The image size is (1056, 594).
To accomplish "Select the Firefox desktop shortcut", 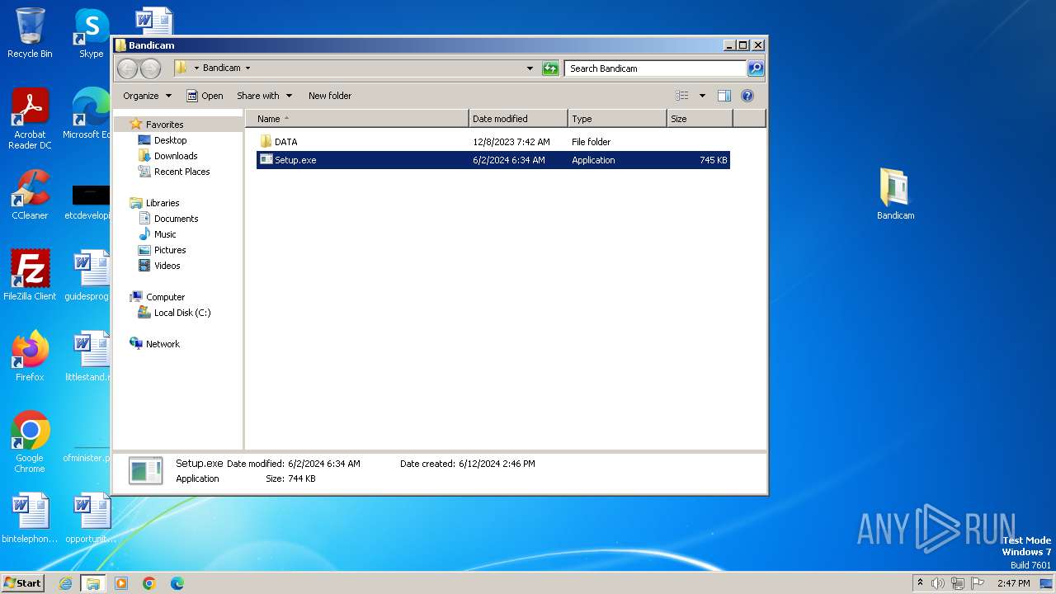I will tap(30, 356).
